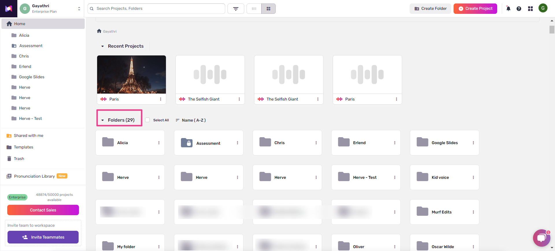Click the breadcrumb home icon
The image size is (555, 251).
pos(99,31)
